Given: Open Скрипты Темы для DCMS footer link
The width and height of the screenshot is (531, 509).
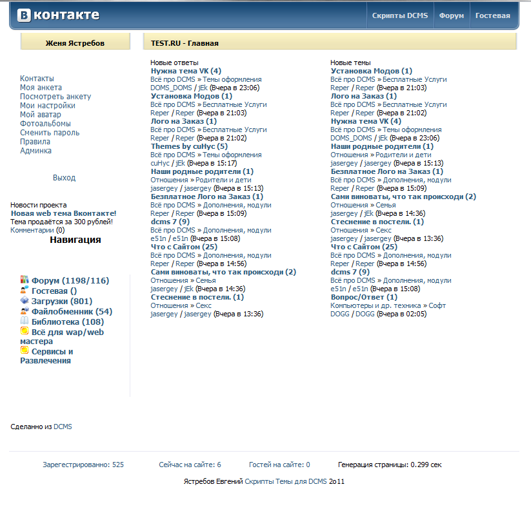Looking at the screenshot, I should (x=286, y=481).
